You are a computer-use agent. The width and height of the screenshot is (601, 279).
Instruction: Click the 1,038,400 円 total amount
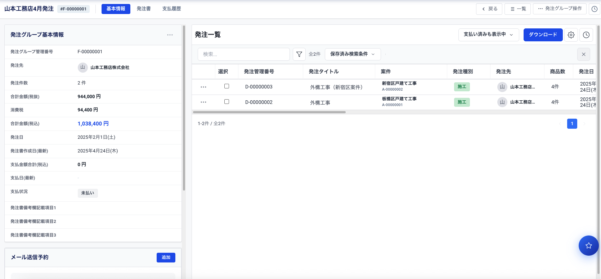pos(93,124)
